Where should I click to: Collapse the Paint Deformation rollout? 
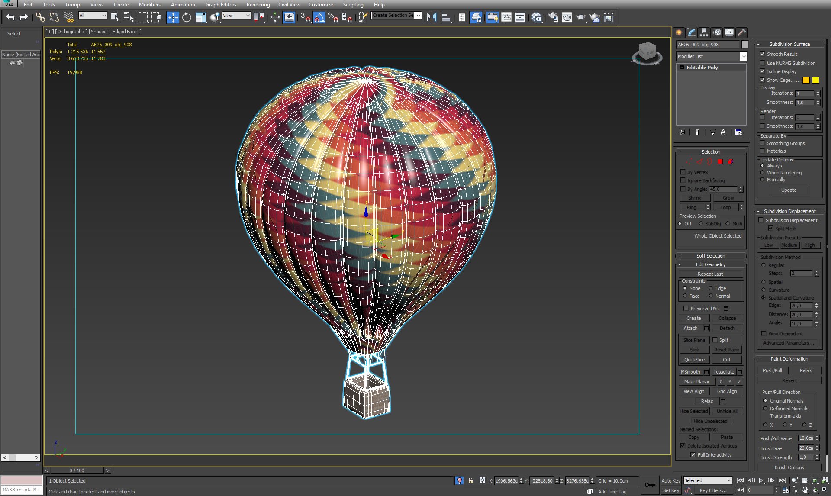coord(789,359)
